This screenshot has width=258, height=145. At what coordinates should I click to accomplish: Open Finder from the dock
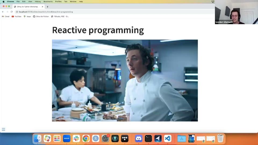pyautogui.click(x=38, y=139)
